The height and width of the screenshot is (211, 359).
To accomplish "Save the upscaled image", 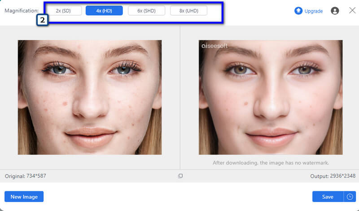I will [328, 197].
